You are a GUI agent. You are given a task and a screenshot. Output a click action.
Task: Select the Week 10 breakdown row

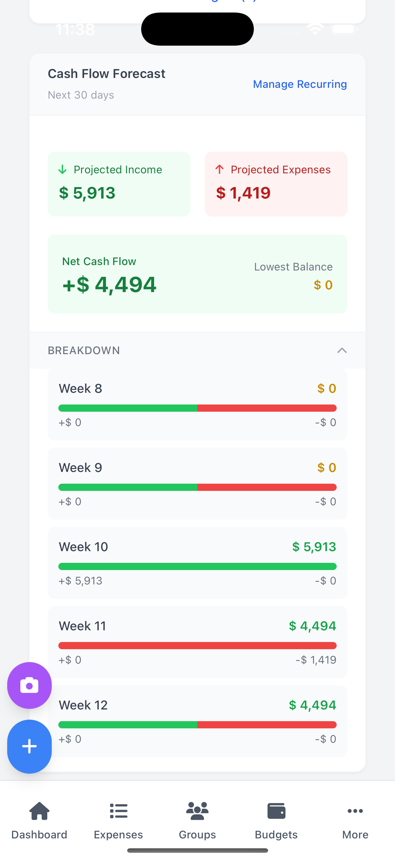click(197, 563)
